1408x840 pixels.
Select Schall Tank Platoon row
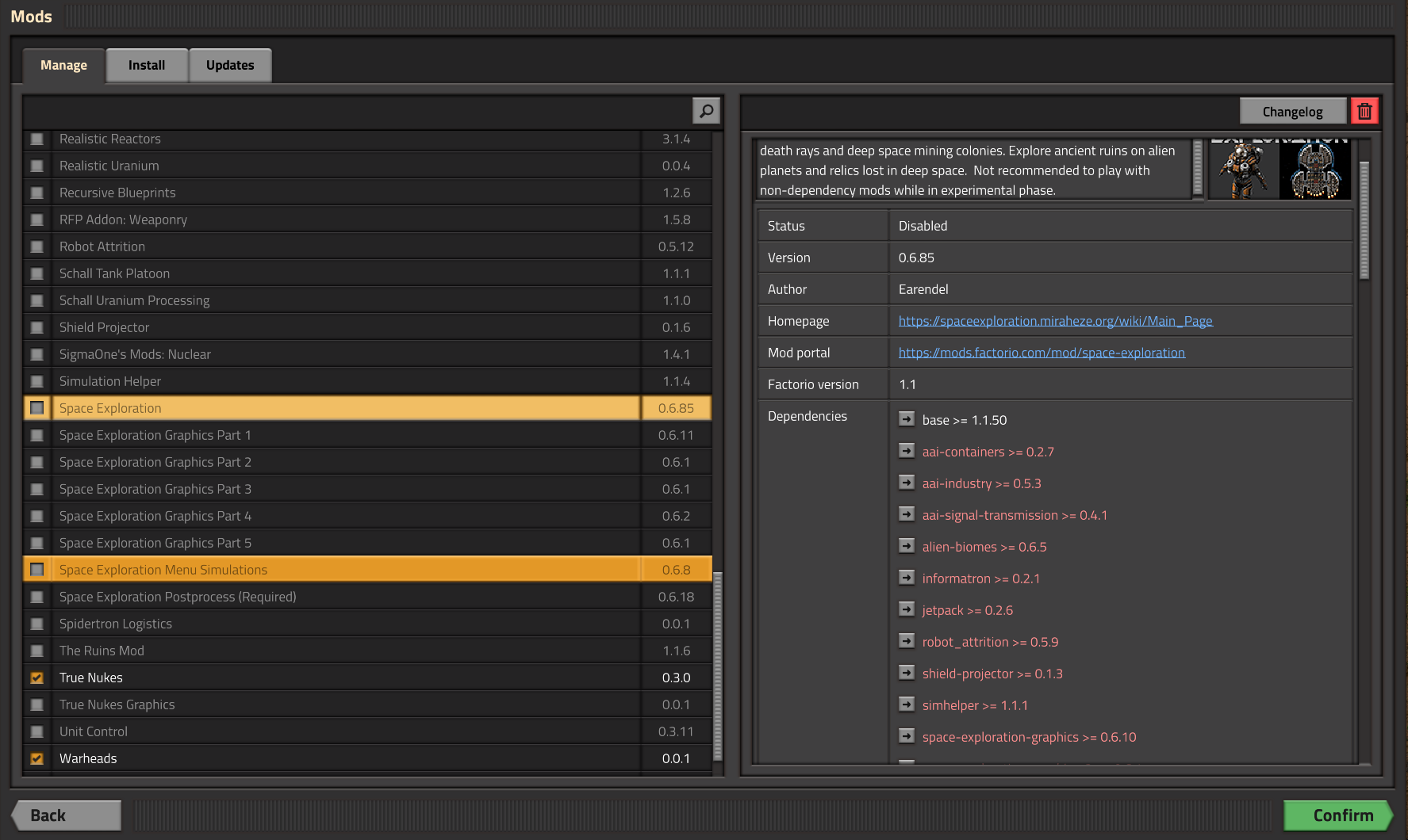[x=368, y=273]
